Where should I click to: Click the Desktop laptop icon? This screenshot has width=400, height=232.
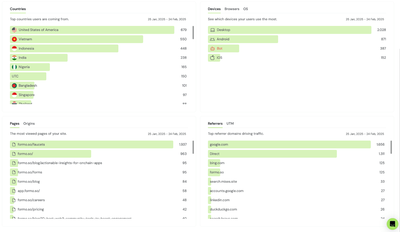[212, 30]
